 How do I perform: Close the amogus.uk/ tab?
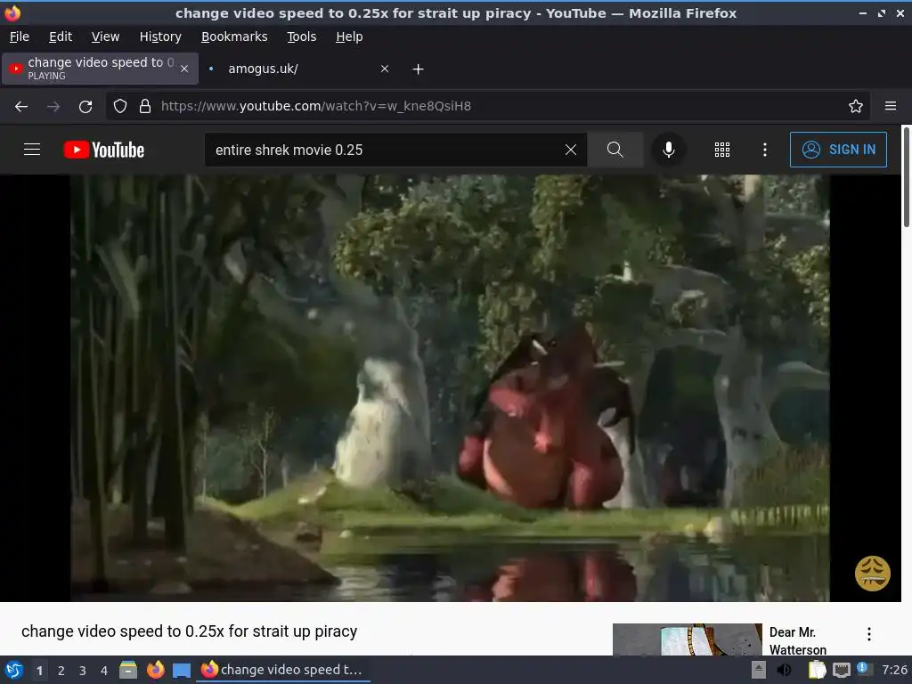[385, 69]
